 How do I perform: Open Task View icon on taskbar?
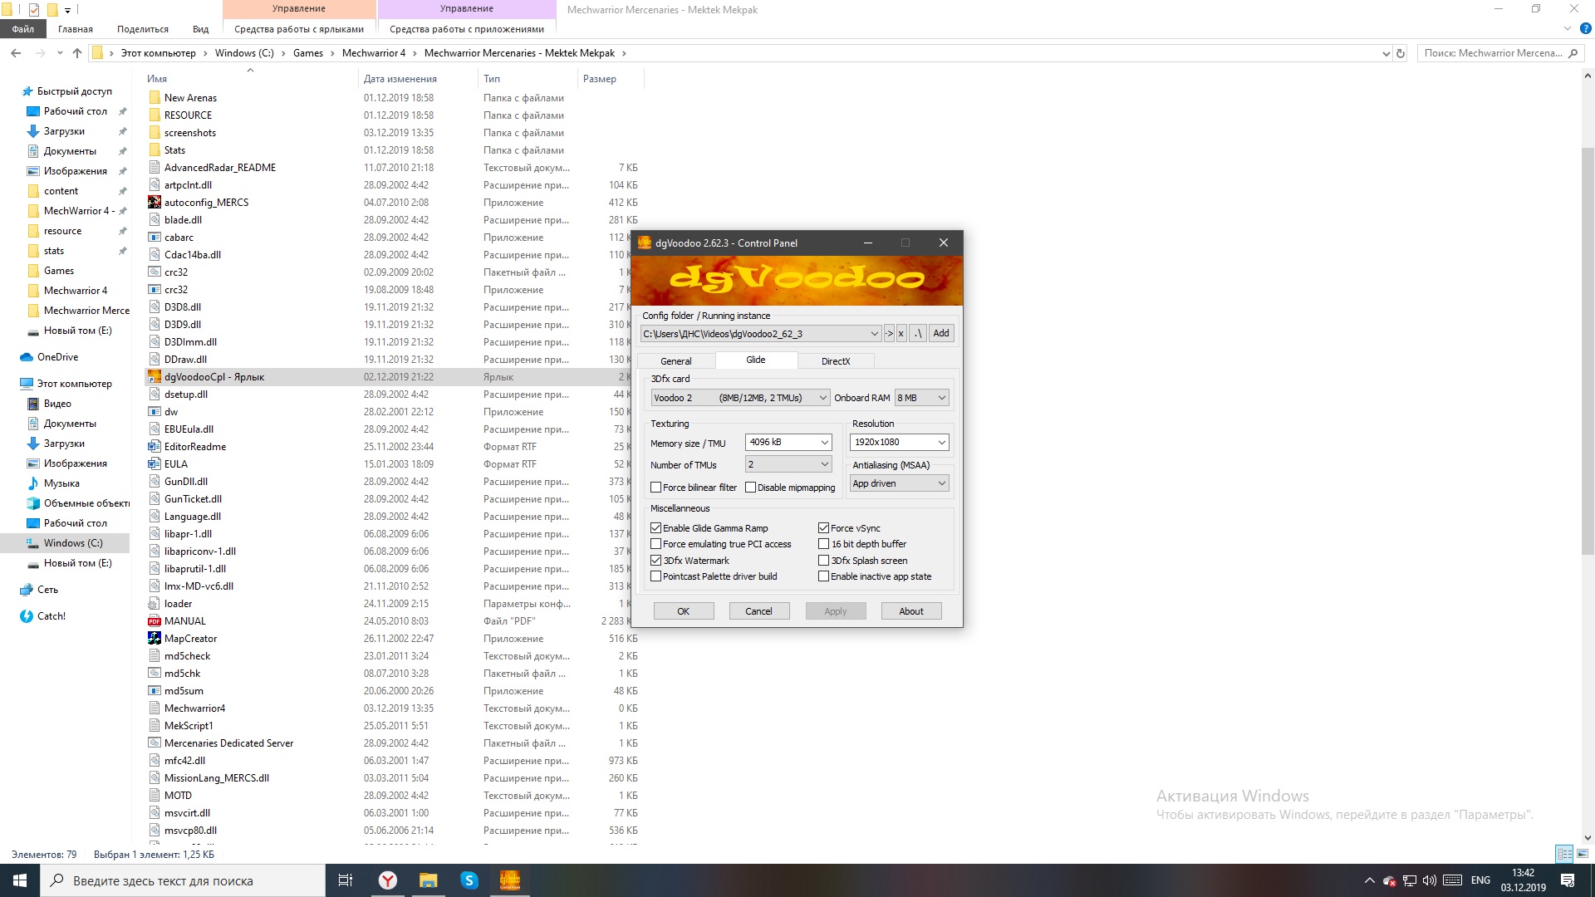click(346, 880)
